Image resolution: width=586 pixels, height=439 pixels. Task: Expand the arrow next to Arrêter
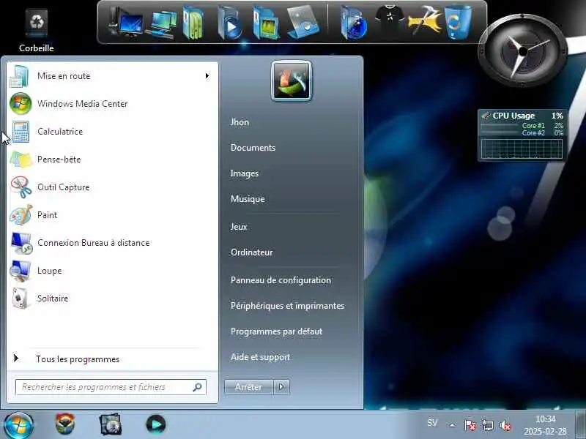tap(282, 387)
